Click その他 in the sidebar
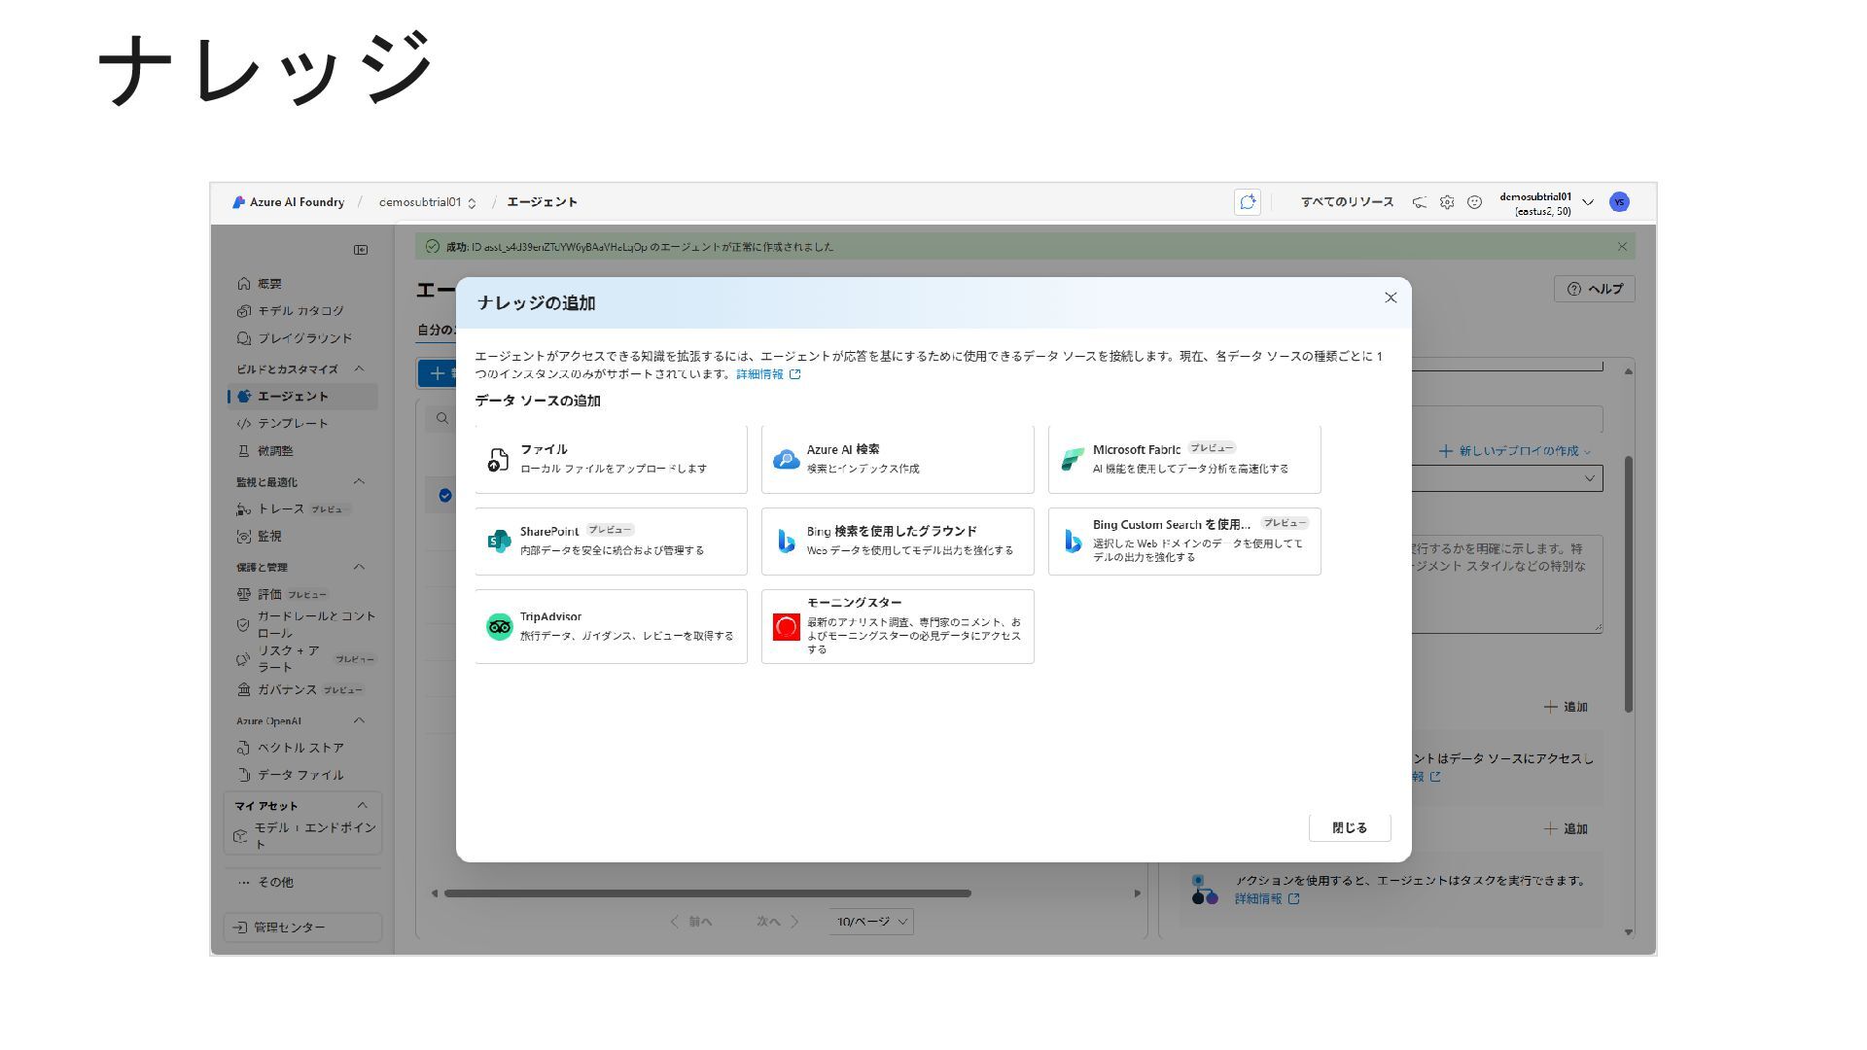The height and width of the screenshot is (1050, 1867). click(x=265, y=883)
